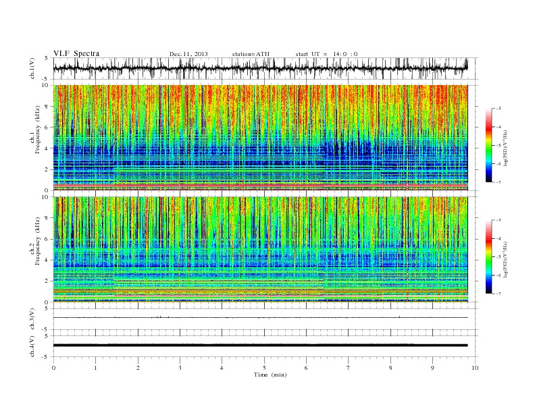Click inside the ch.2 spectrogram panel
This screenshot has width=535, height=413.
pos(260,250)
